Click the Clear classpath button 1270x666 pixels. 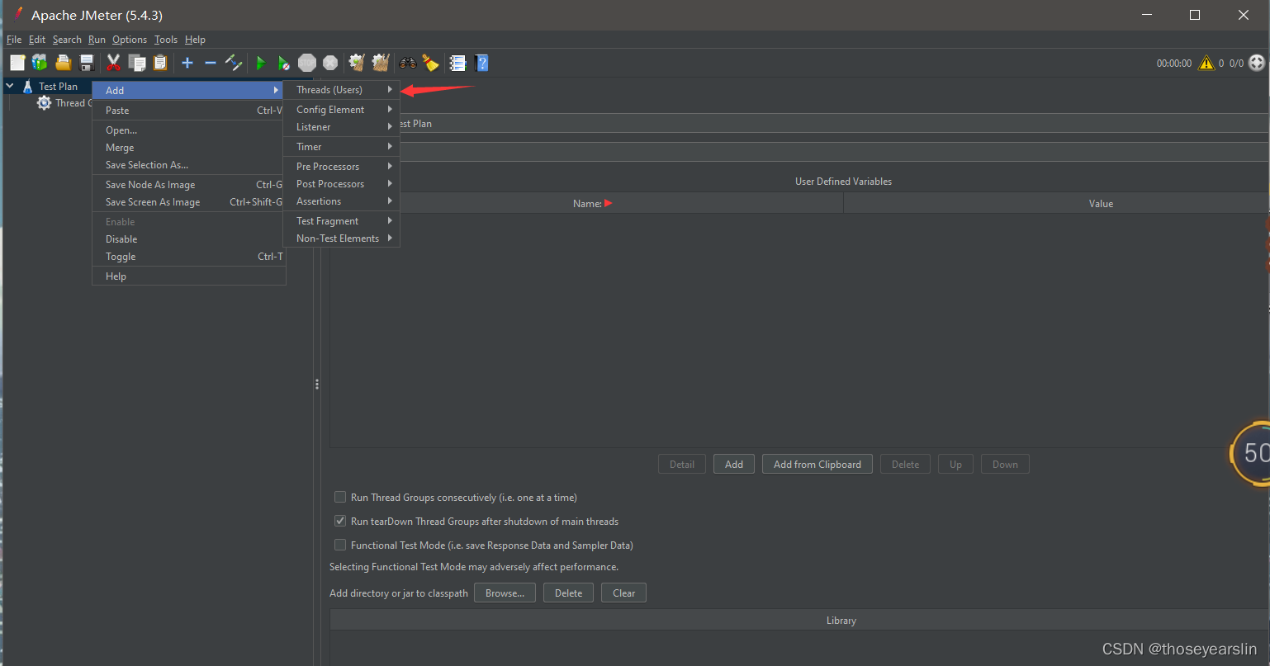(x=624, y=593)
